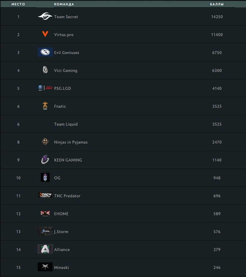Sort by the БАЛЛЫ column header

(217, 4)
